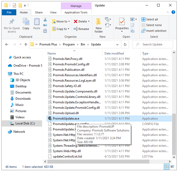The image size is (178, 172).
Task: Open the Help question mark icon
Action: point(173,12)
